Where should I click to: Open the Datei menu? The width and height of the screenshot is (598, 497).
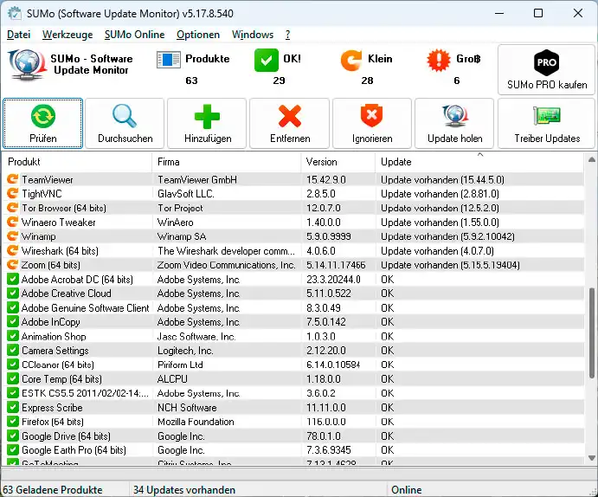tap(18, 35)
